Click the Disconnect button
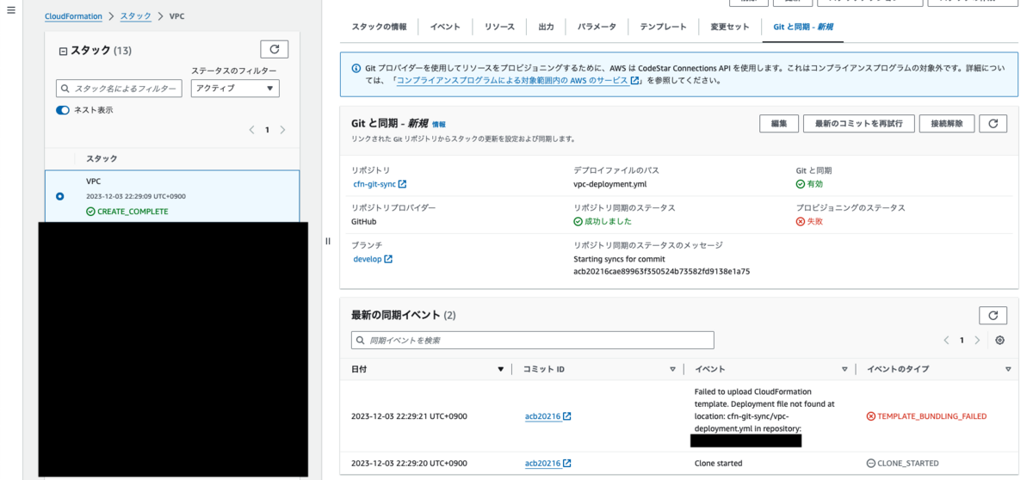Viewport: 1033px width, 480px height. (x=947, y=124)
